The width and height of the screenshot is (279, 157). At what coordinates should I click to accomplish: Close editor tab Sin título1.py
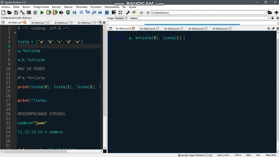25,22
